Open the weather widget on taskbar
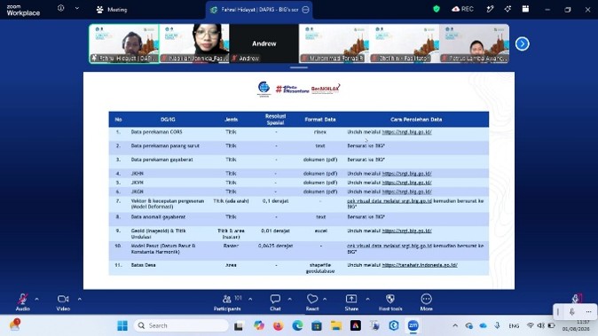The image size is (598, 336). pyautogui.click(x=14, y=325)
